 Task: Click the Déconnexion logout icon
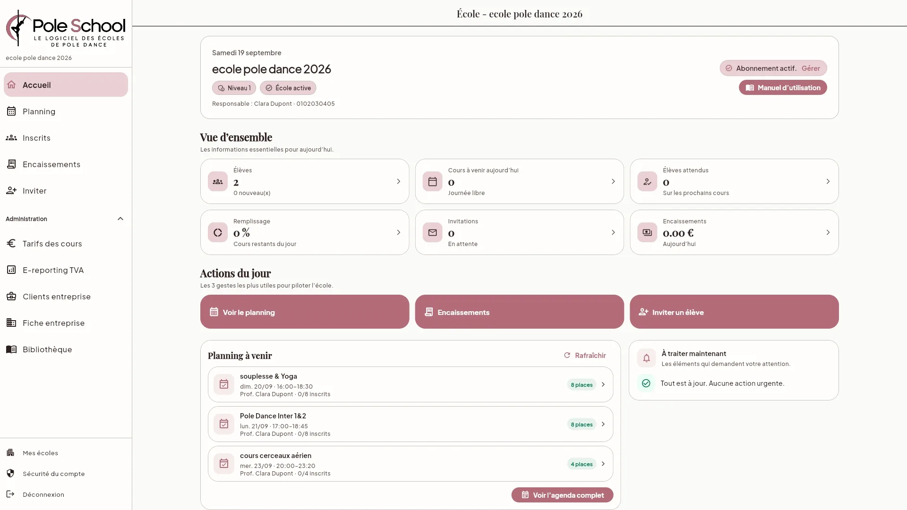click(10, 494)
